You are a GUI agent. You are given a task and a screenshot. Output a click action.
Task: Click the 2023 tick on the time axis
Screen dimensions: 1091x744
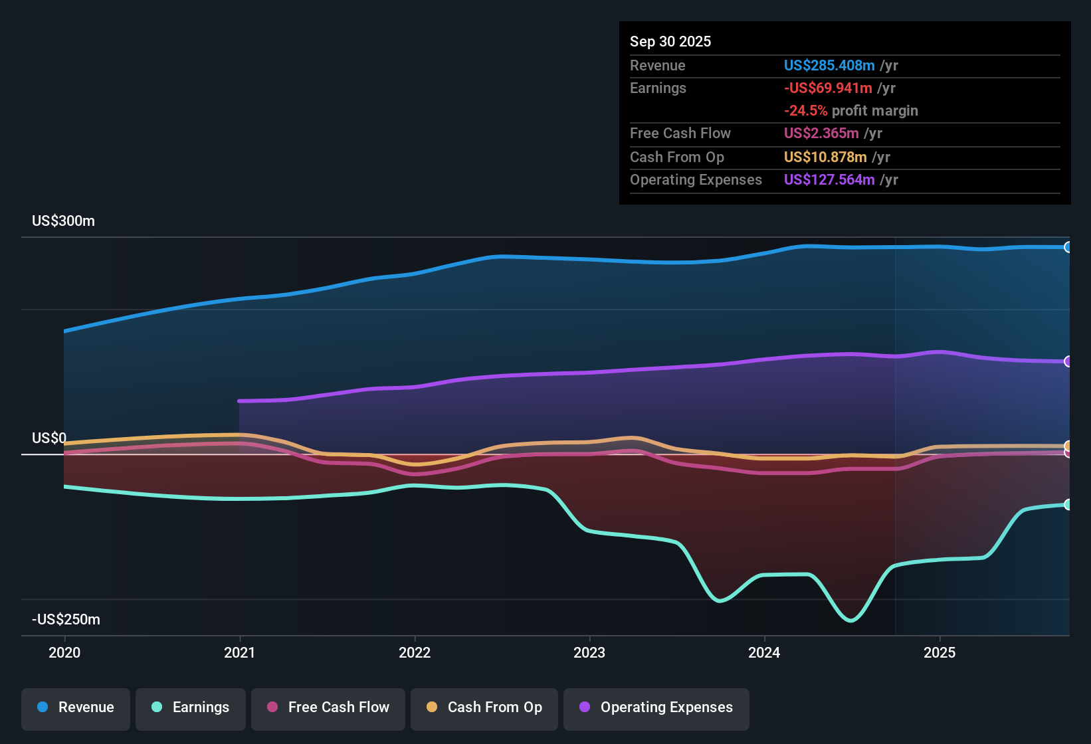coord(589,652)
